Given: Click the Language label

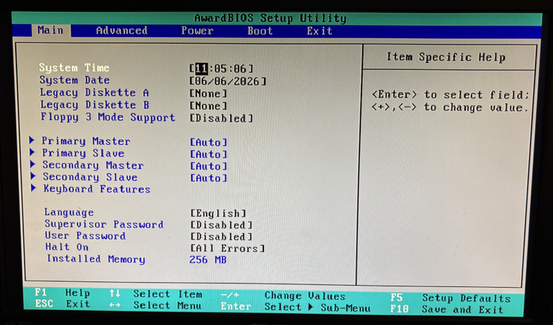Looking at the screenshot, I should [x=68, y=213].
